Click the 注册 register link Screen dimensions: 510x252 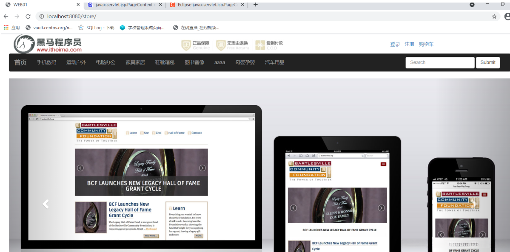[x=410, y=44]
